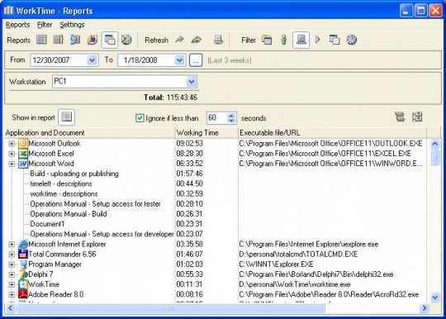Screen dimensions: 446x319
Task: Open the folders filter icon
Action: 267,40
